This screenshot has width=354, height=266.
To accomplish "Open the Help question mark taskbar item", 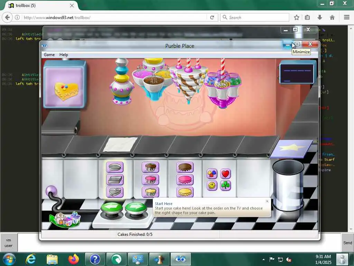I will (x=95, y=259).
